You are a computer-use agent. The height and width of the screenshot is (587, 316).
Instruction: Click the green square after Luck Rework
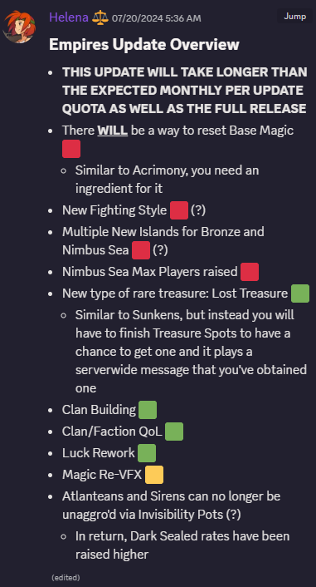147,453
